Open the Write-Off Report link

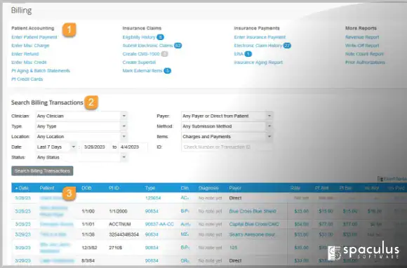click(x=362, y=46)
